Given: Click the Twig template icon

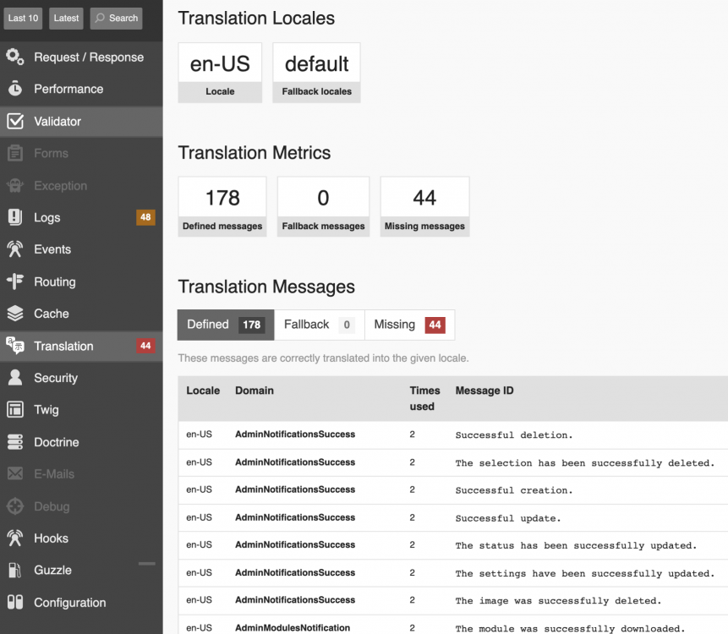Looking at the screenshot, I should tap(15, 409).
